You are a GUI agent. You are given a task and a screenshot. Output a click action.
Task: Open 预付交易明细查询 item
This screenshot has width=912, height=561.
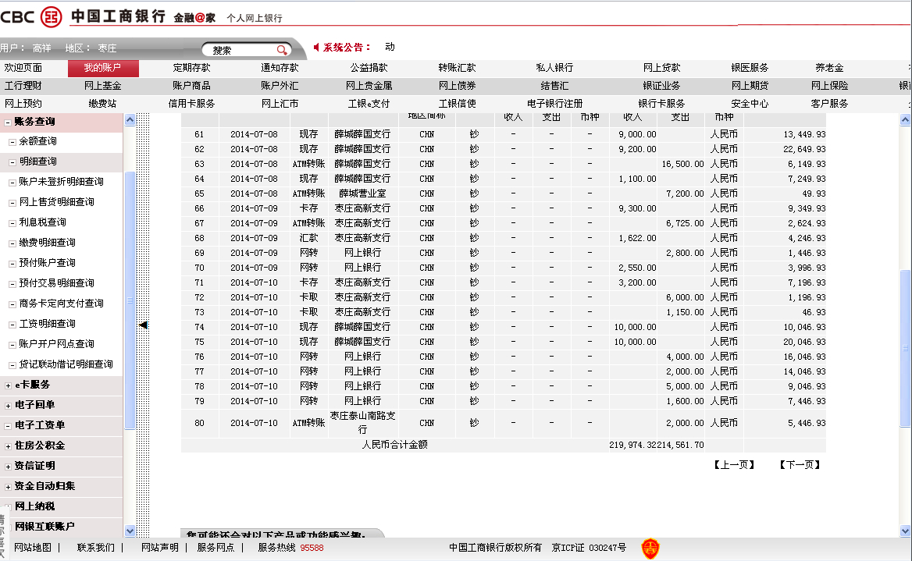[56, 283]
